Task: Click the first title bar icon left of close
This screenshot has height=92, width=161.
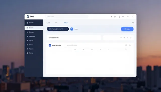Action: pyautogui.click(x=128, y=16)
